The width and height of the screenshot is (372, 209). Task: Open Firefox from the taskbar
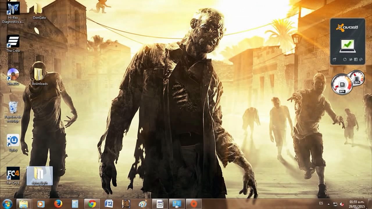point(58,204)
